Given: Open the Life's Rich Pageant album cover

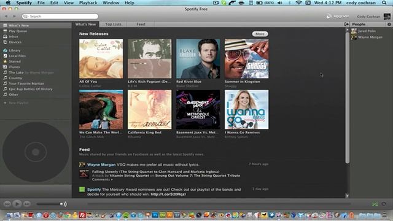Looking at the screenshot, I should click(x=150, y=59).
